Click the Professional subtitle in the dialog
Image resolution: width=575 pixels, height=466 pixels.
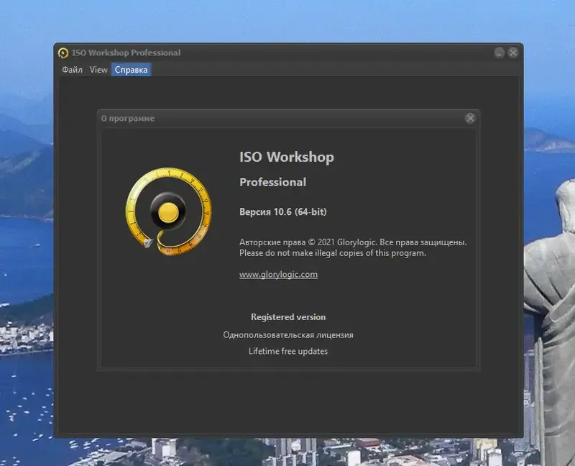pyautogui.click(x=272, y=182)
